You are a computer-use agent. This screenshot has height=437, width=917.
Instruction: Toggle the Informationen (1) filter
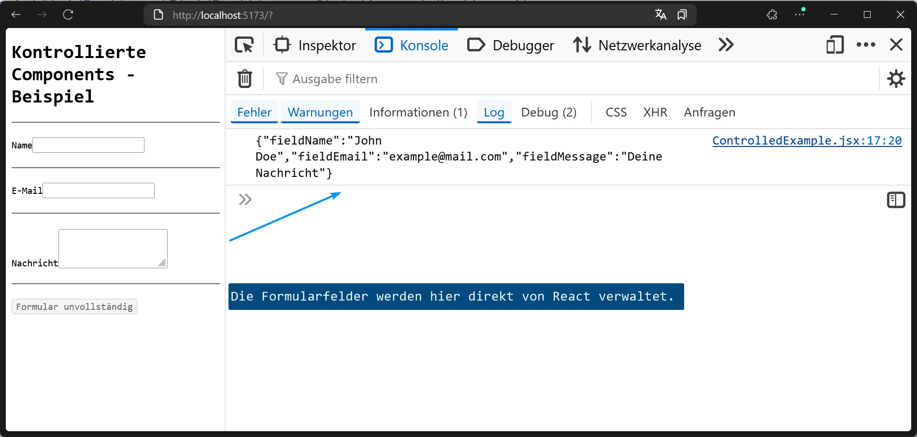418,112
